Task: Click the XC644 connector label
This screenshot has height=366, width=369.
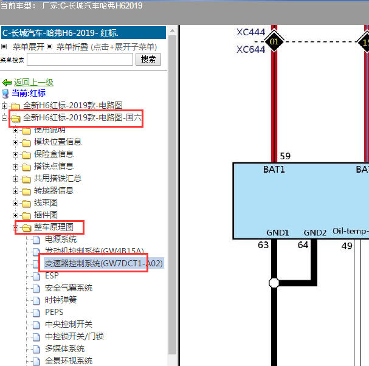Action: point(251,49)
